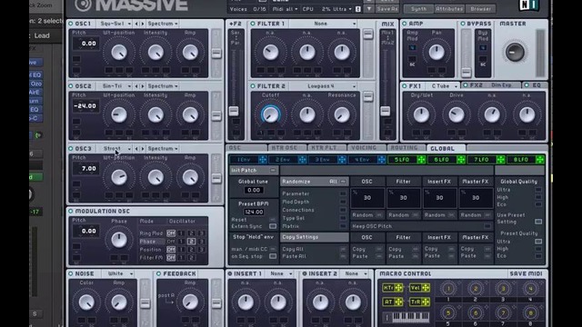
Task: Enable the Feedback section power button
Action: [x=158, y=273]
